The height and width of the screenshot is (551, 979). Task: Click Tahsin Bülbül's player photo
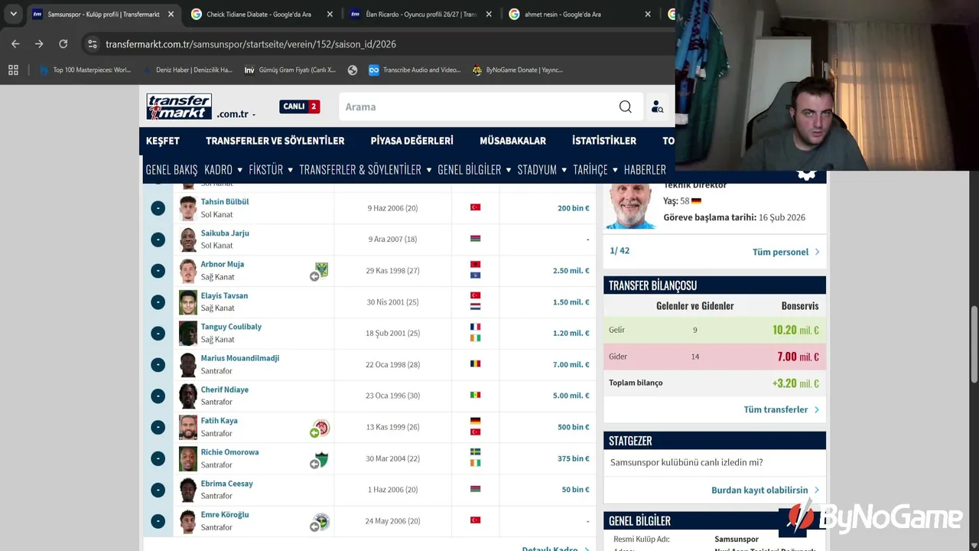coord(187,208)
